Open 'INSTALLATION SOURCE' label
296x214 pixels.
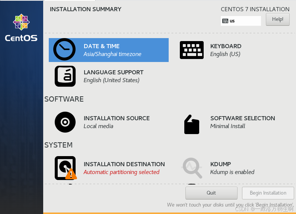117,118
